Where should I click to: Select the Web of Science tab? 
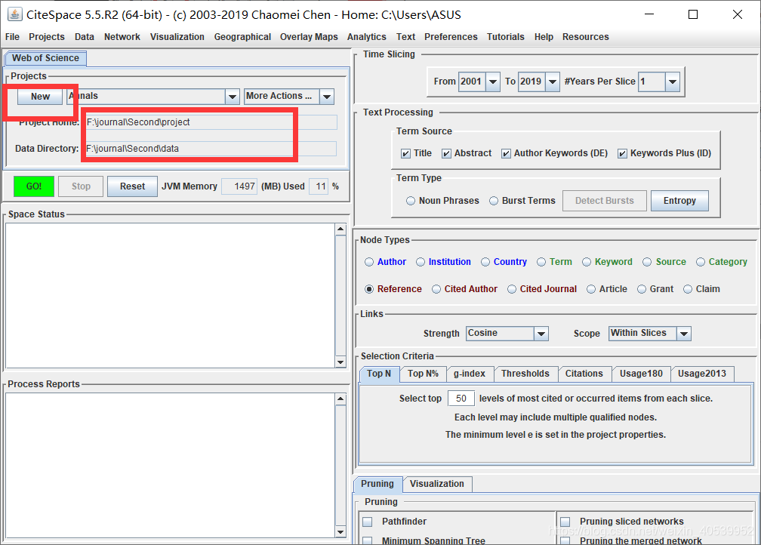(x=45, y=58)
